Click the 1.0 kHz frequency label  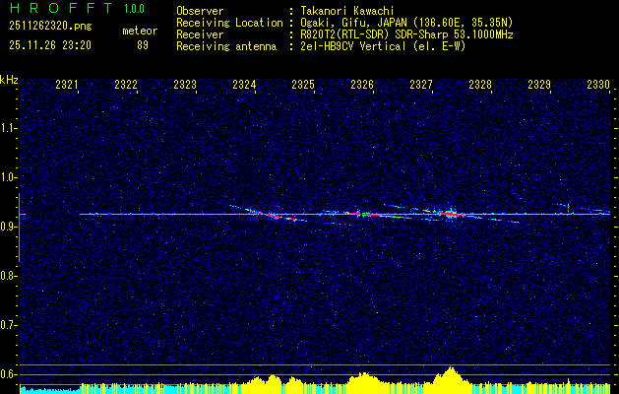pos(8,178)
